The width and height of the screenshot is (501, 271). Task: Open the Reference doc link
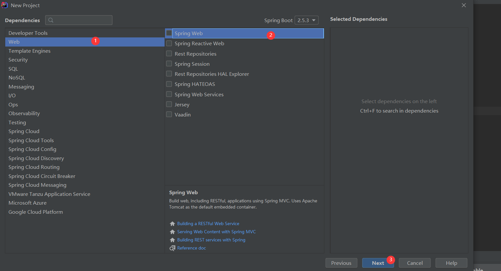(x=192, y=248)
